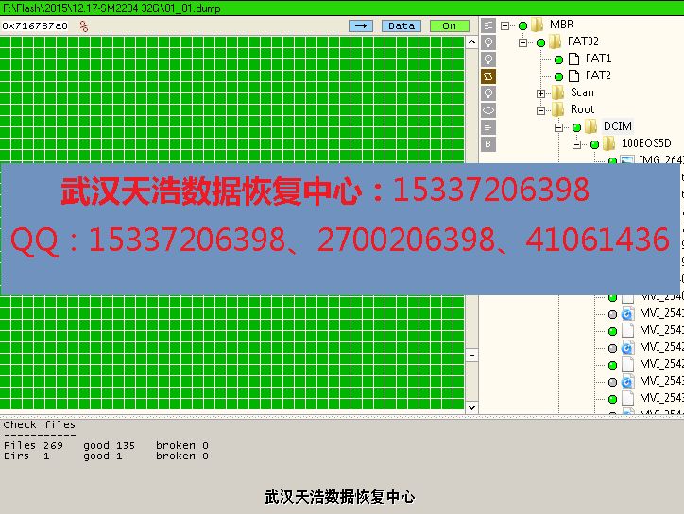Viewport: 684px width, 514px height.
Task: Click the Data button
Action: point(402,25)
